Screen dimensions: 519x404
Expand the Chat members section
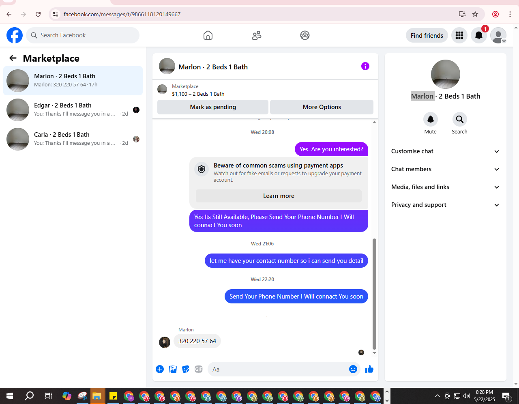click(446, 169)
